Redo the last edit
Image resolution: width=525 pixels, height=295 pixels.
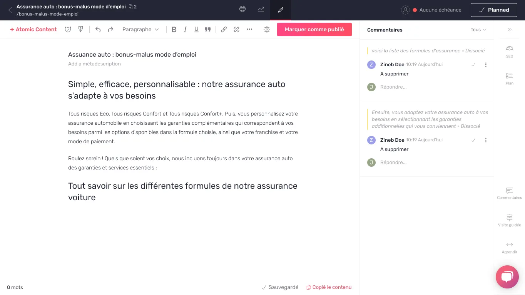pyautogui.click(x=110, y=29)
